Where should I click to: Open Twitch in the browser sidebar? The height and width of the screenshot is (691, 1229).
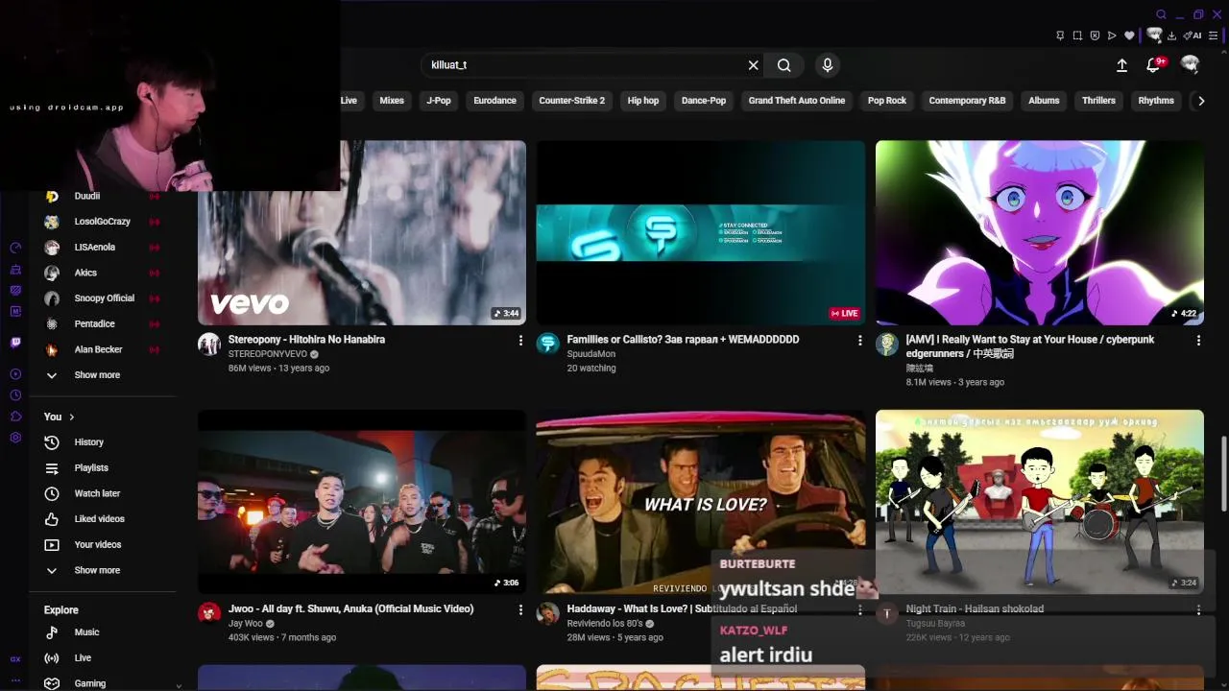pos(15,342)
